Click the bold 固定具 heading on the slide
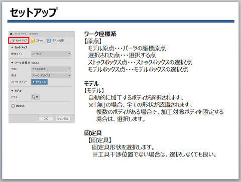This screenshot has height=182, width=241. tap(93, 133)
